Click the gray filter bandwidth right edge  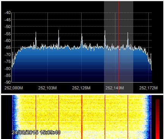click(x=133, y=47)
